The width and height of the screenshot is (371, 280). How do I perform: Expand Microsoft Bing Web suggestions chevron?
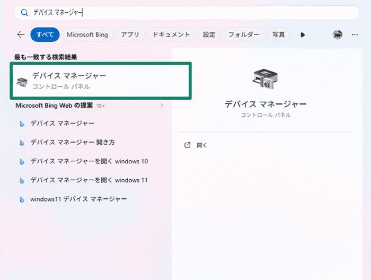pos(162,106)
